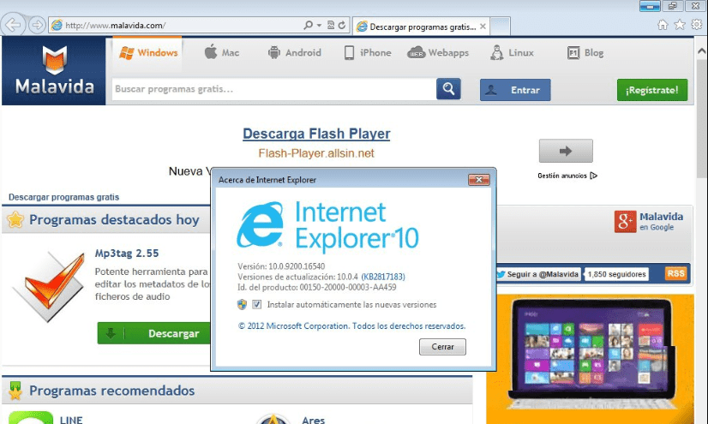Close the 'Descargar programas gratis' browser tab
Image resolution: width=708 pixels, height=424 pixels.
tap(483, 27)
